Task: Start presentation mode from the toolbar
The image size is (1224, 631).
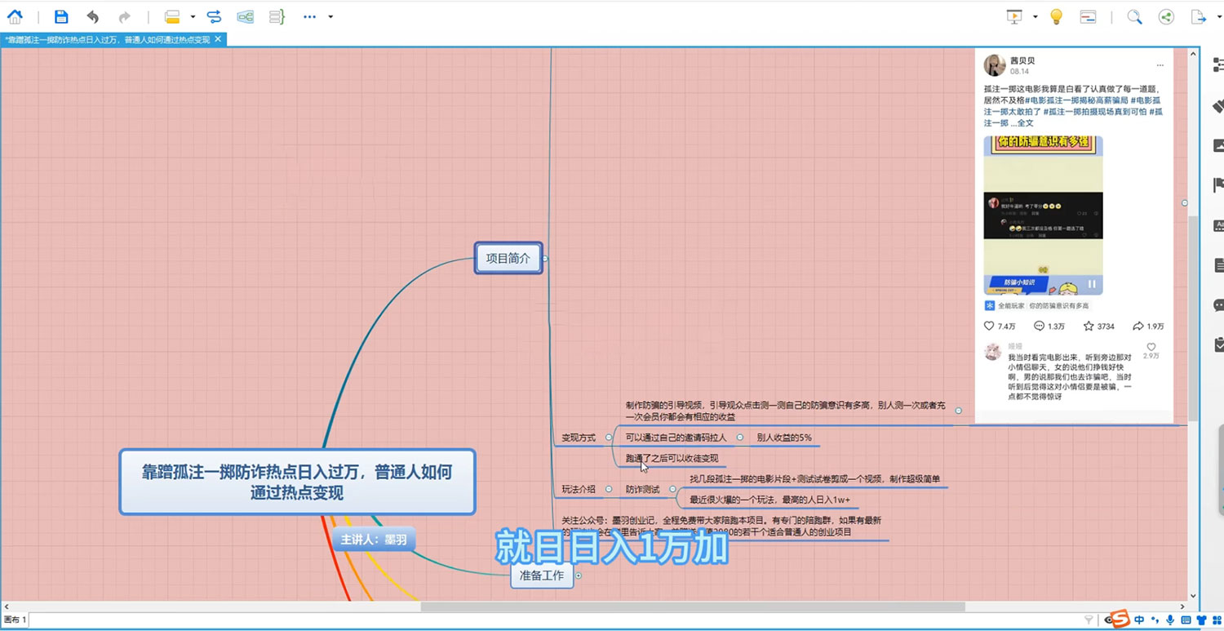Action: coord(1013,16)
